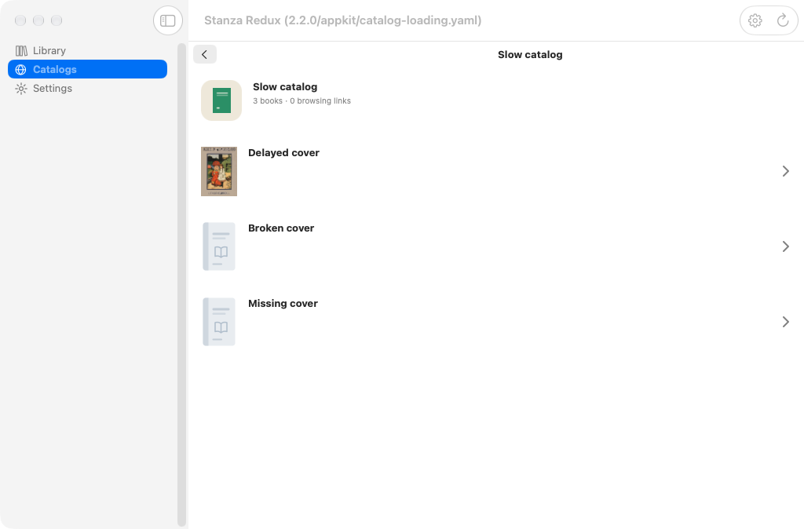Click the sidebar vertical scrollbar
This screenshot has height=529, width=804.
coord(181,284)
